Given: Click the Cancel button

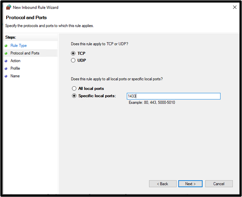Looking at the screenshot, I should pos(219,184).
